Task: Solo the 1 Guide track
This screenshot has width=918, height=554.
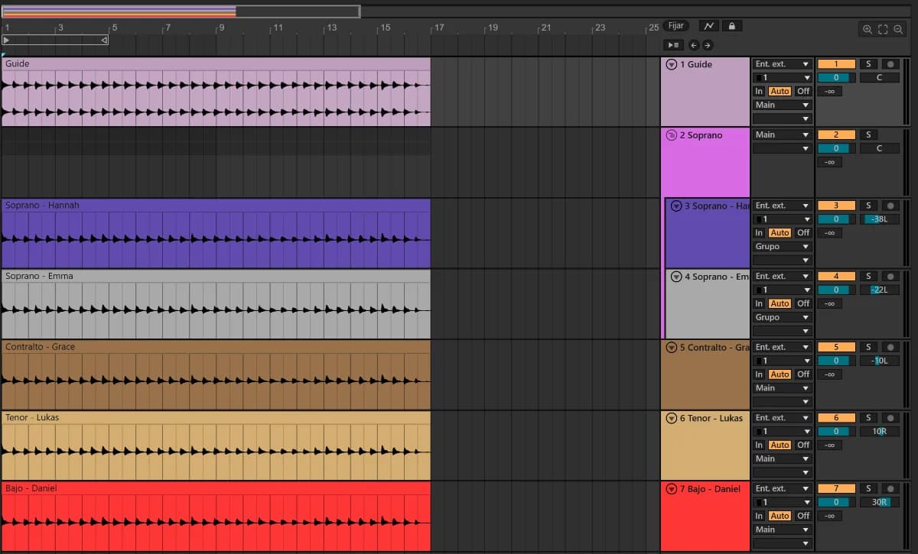Action: [x=868, y=64]
